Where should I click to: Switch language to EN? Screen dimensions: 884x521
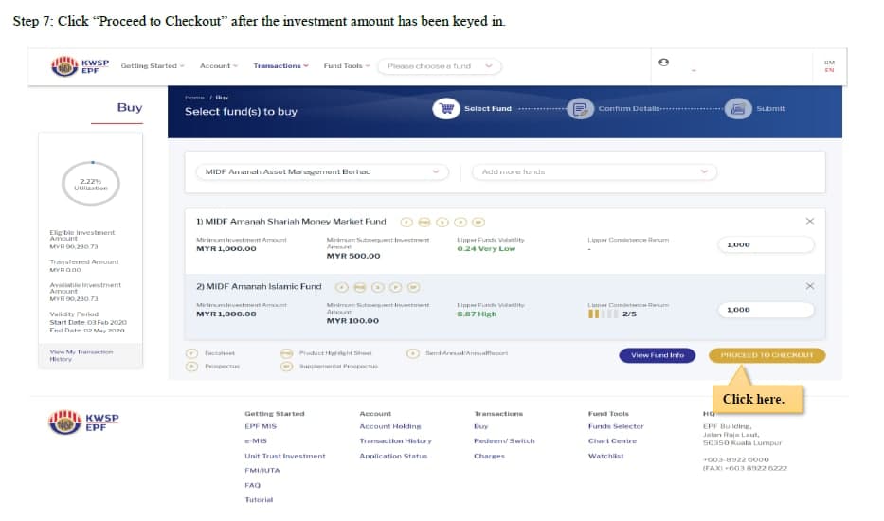point(829,70)
